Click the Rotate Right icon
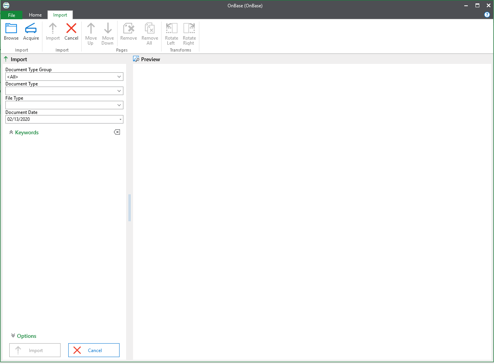This screenshot has width=494, height=364. 189,28
